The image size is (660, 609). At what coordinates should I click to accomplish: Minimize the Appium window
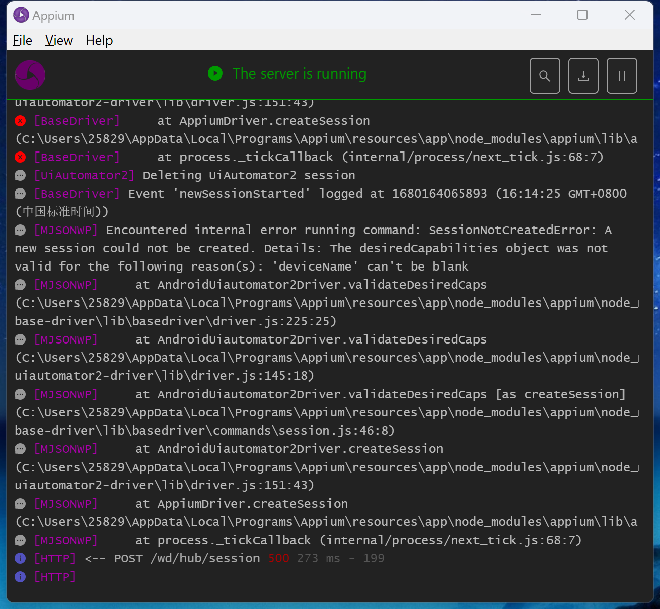[536, 15]
